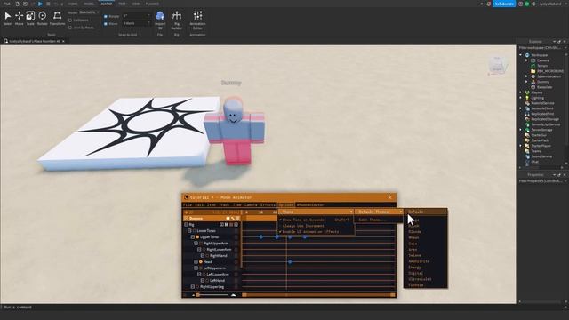Select the Rotate tool
The height and width of the screenshot is (320, 569).
point(42,18)
